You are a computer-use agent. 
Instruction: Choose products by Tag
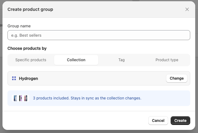tap(122, 60)
